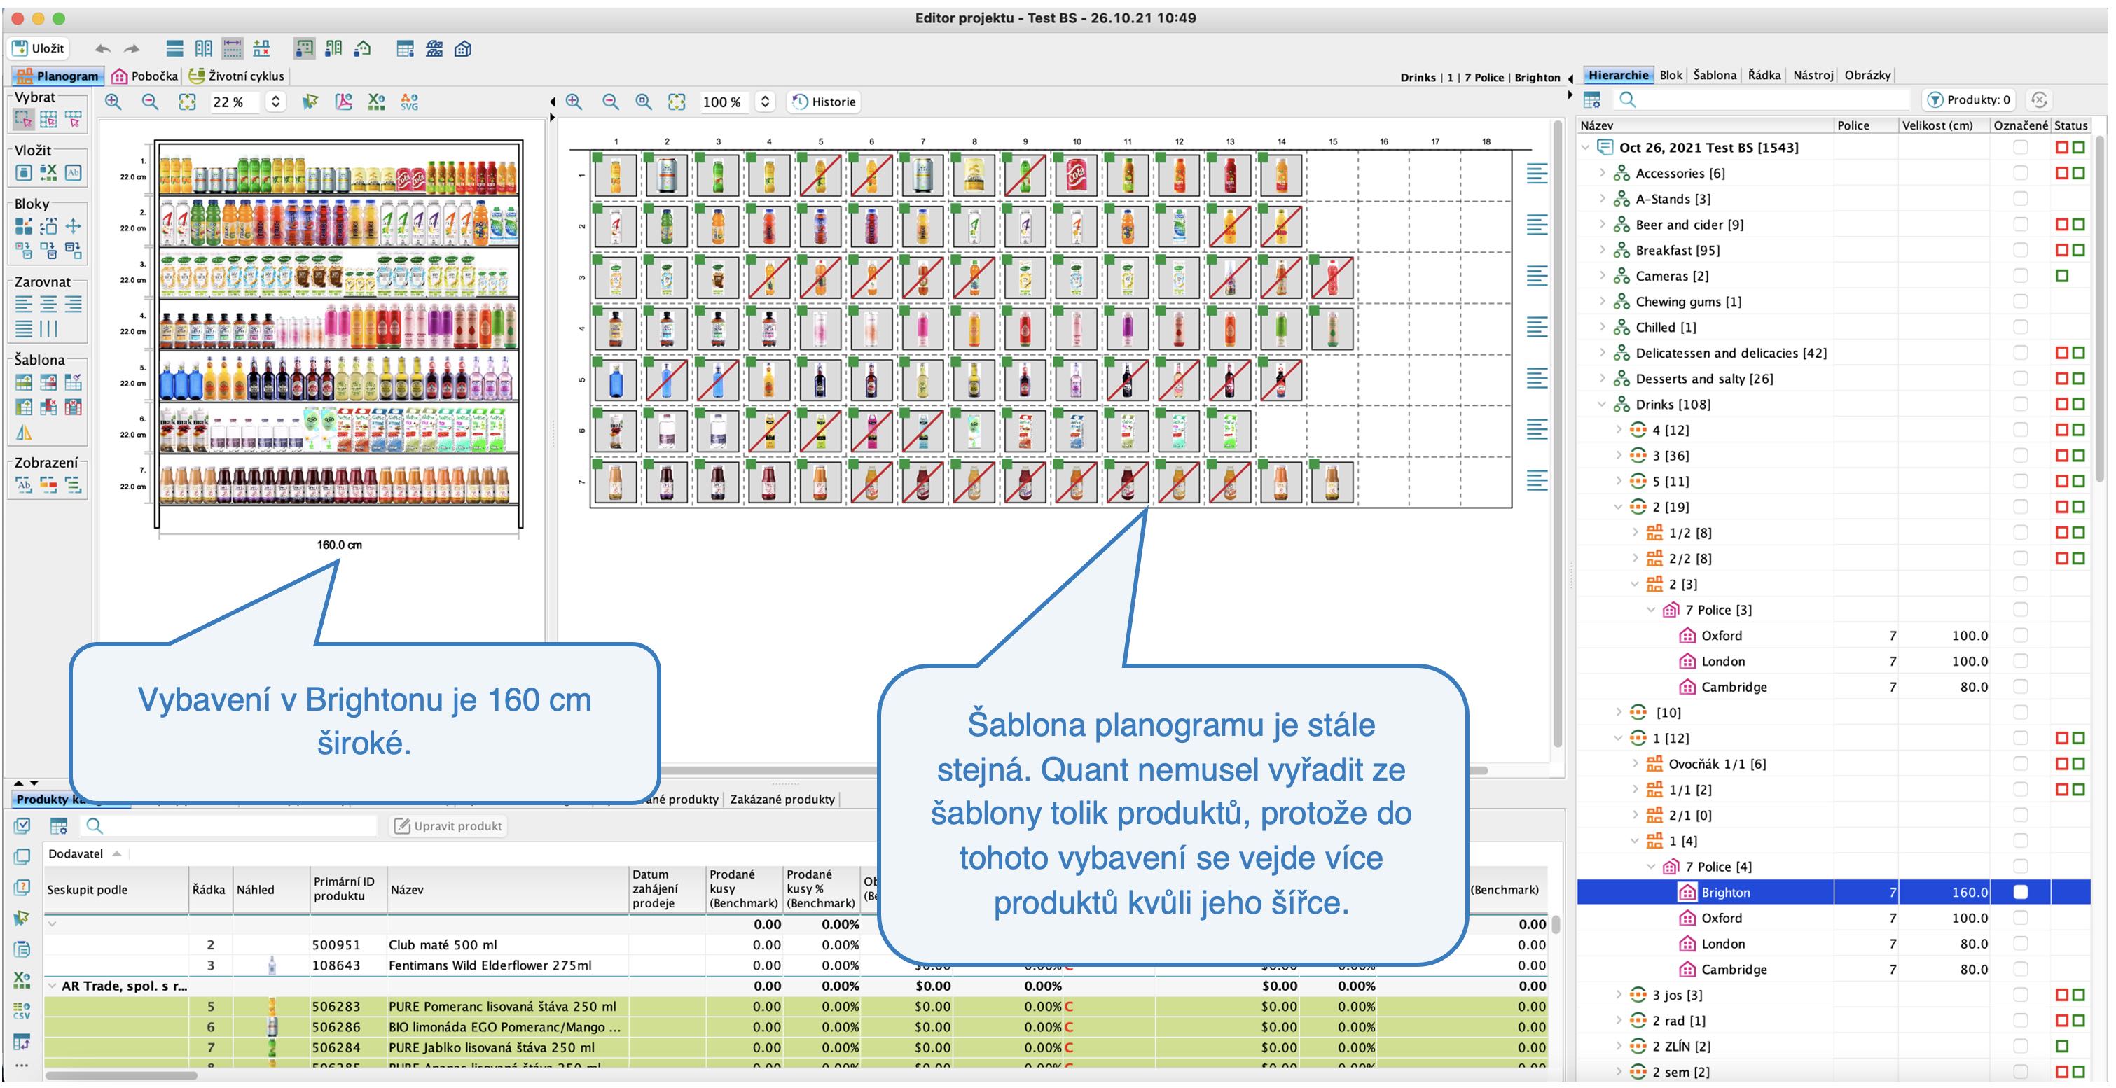Open the Šablona tab in right panel
The image size is (2116, 1088).
(1715, 75)
